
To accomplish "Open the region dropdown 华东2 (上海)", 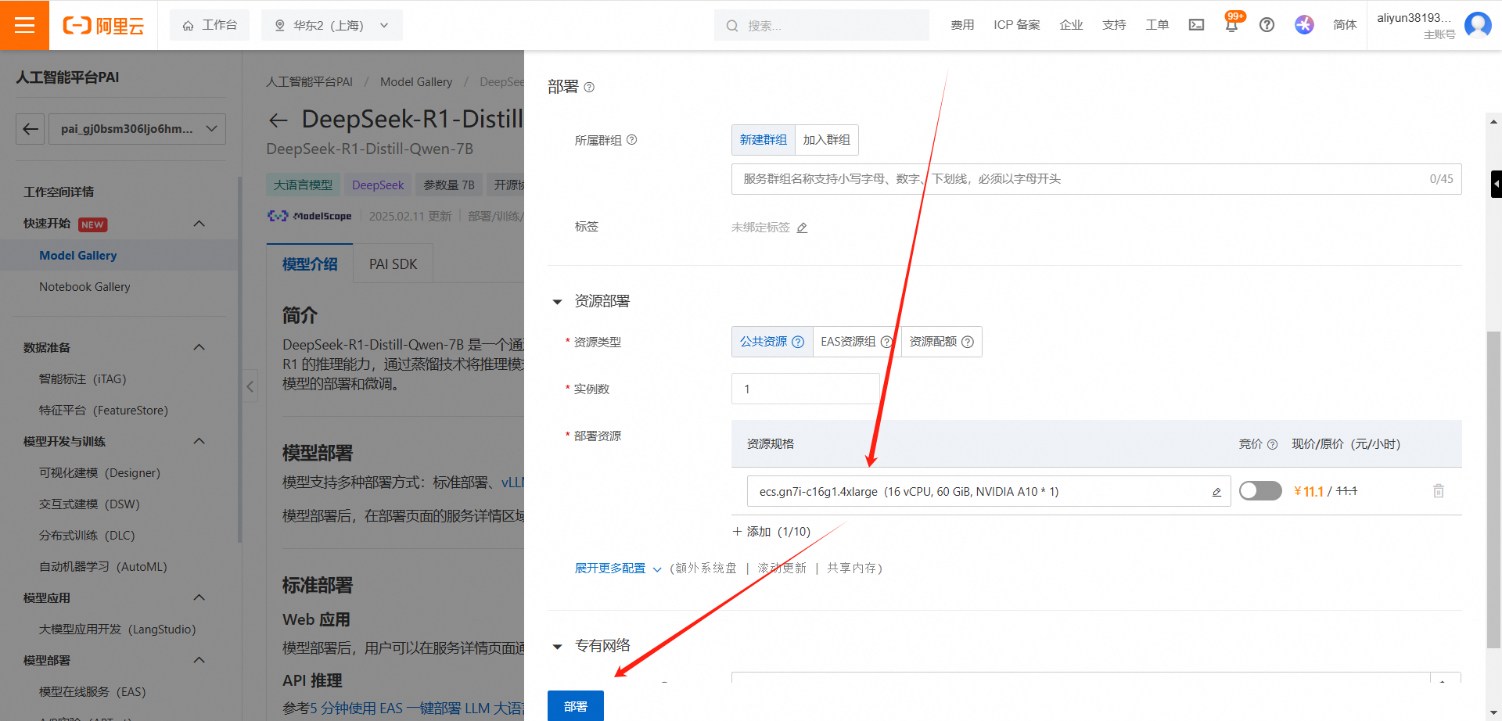I will (332, 25).
